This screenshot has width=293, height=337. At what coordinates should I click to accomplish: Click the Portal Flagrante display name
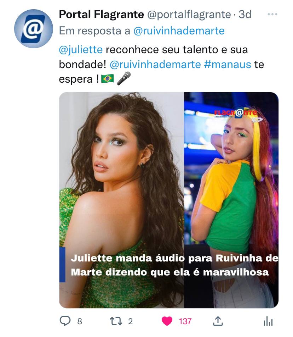101,15
